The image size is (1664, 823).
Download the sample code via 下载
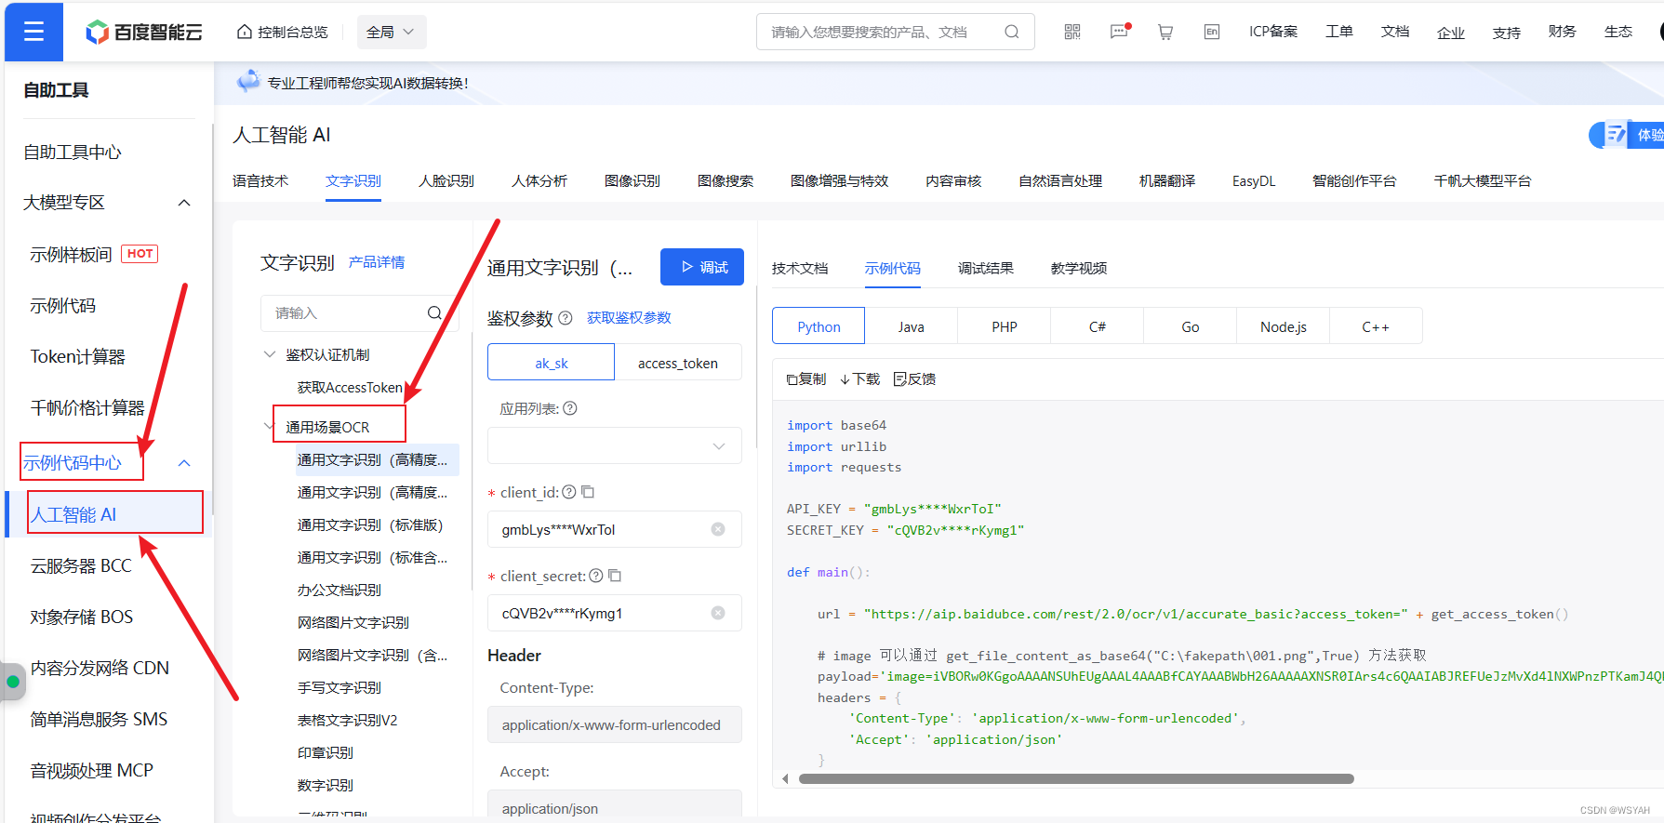coord(859,379)
